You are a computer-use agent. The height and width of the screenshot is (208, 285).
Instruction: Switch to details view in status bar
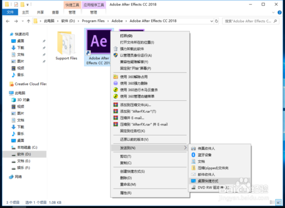[272, 202]
